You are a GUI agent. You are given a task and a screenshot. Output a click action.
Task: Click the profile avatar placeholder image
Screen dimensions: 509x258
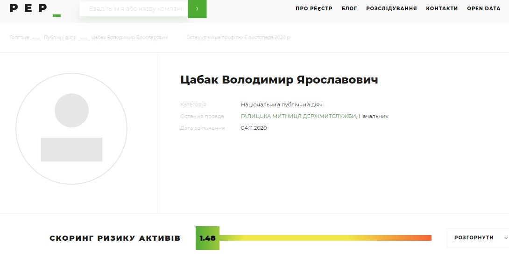click(x=71, y=129)
